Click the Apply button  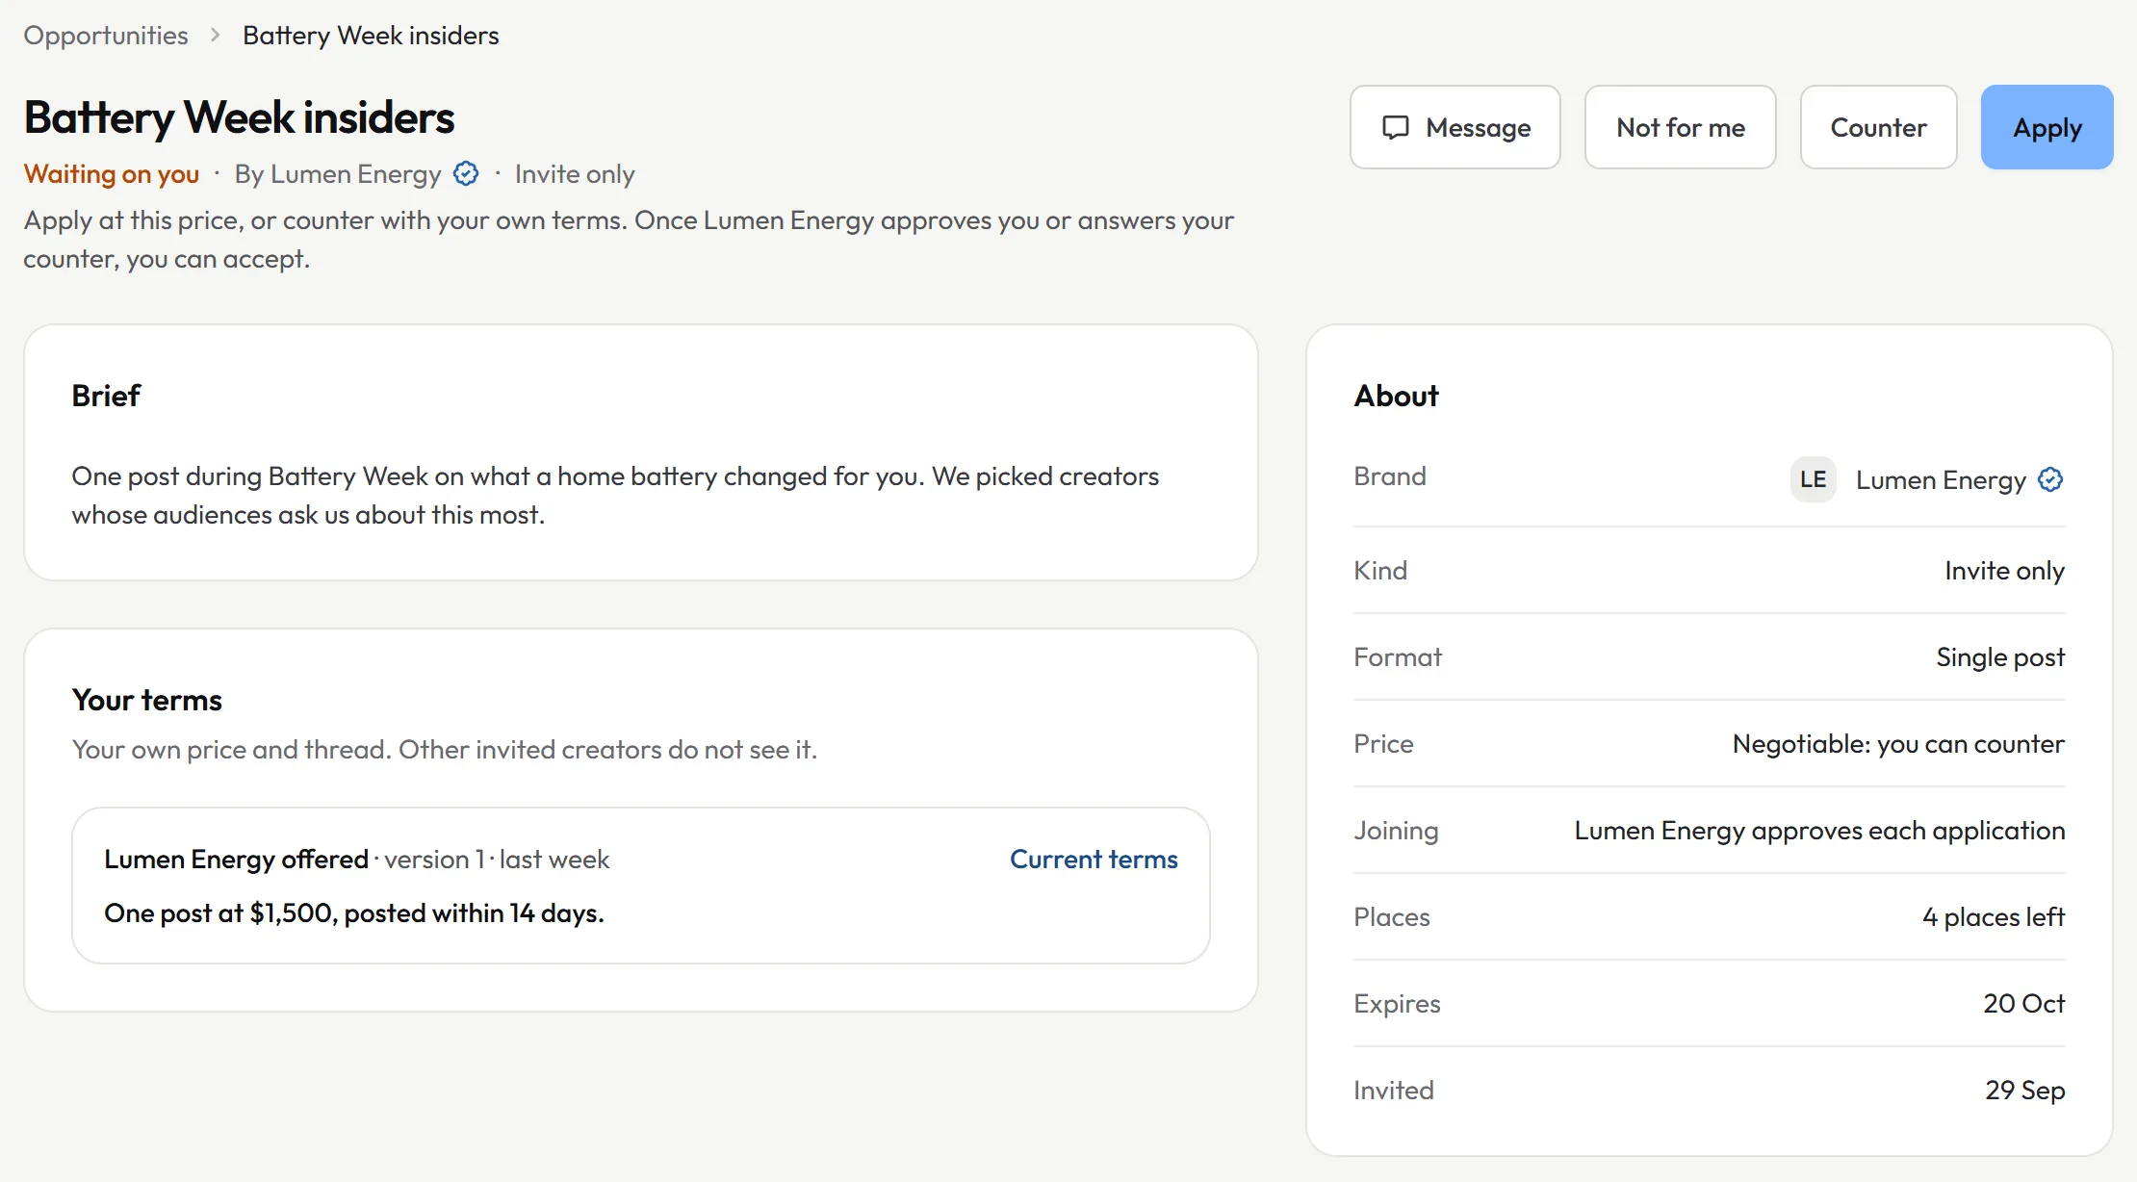(x=2047, y=127)
